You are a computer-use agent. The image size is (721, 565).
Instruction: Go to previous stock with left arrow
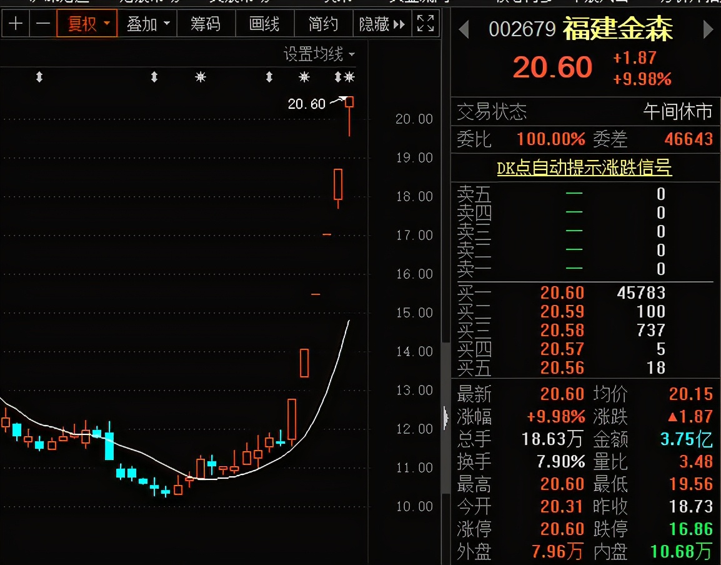[464, 29]
